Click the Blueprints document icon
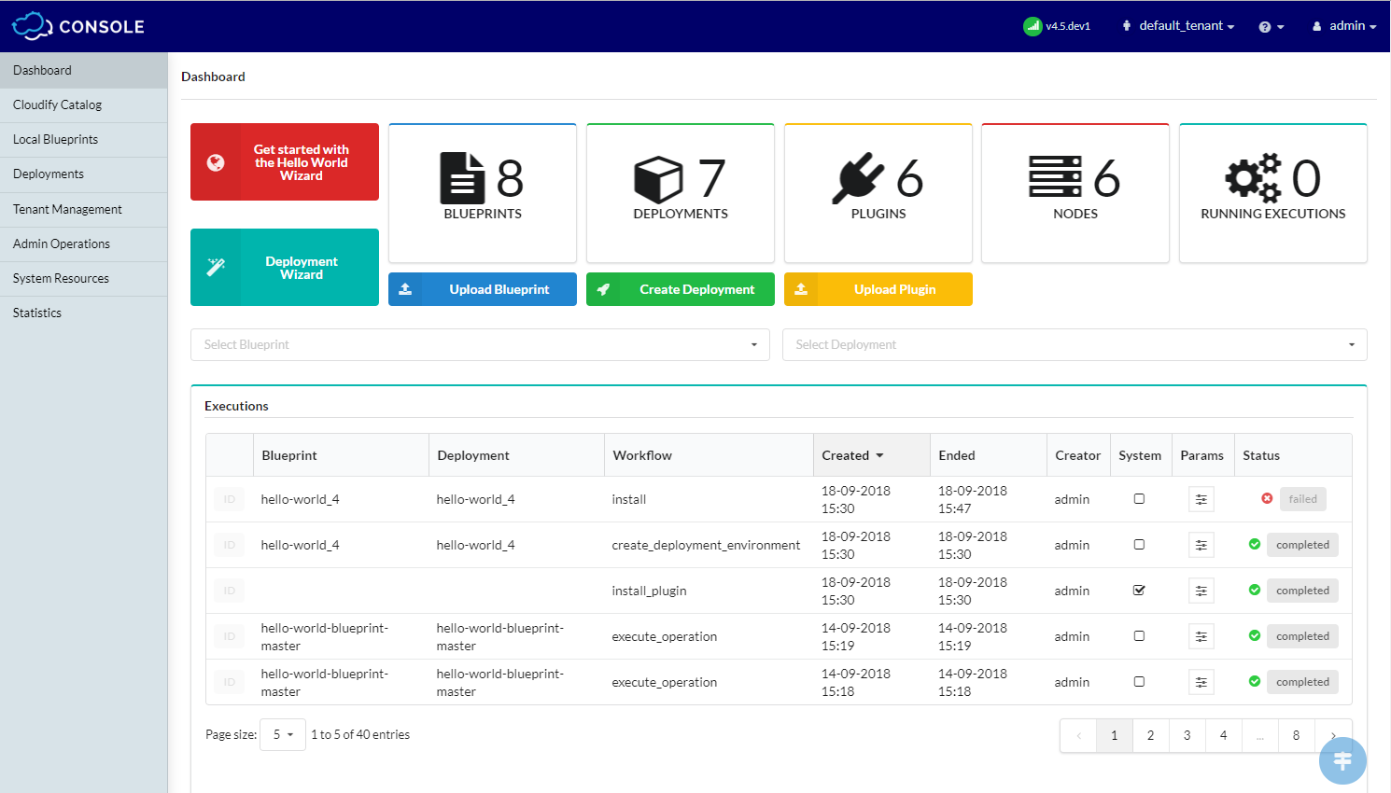Viewport: 1391px width, 793px height. click(462, 177)
